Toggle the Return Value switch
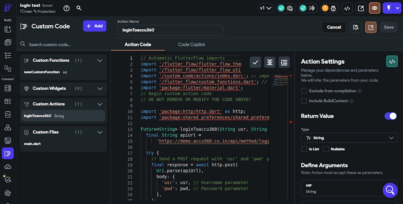The height and width of the screenshot is (204, 403). (391, 116)
